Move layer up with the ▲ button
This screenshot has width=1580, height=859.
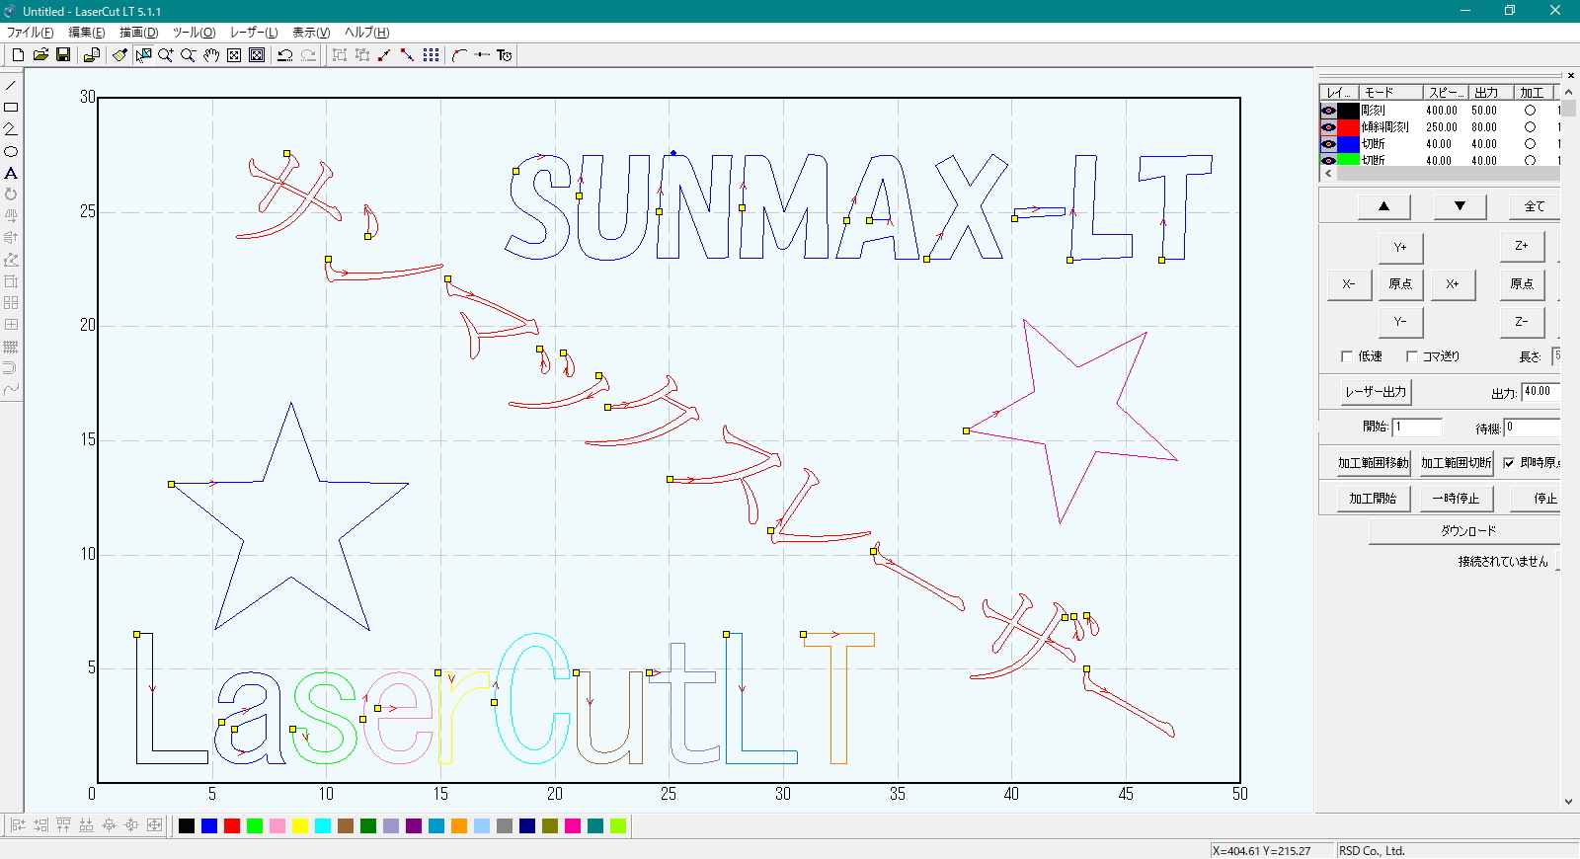pos(1383,206)
